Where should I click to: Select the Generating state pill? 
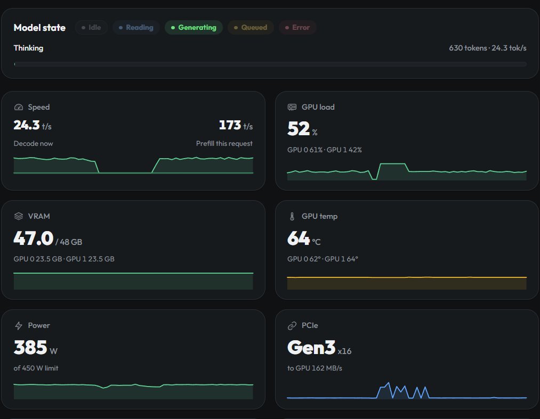pyautogui.click(x=194, y=28)
